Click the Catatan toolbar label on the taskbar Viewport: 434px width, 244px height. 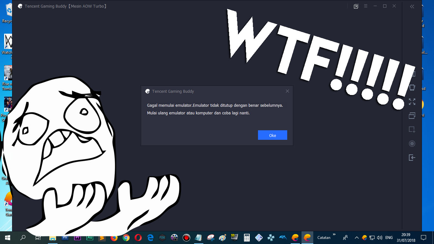[324, 237]
